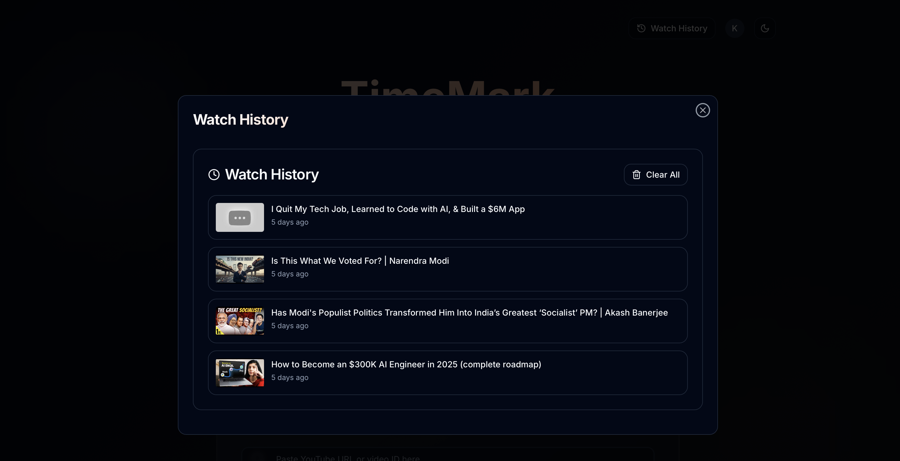Open the AI Engineer roadmap thumbnail

(240, 373)
